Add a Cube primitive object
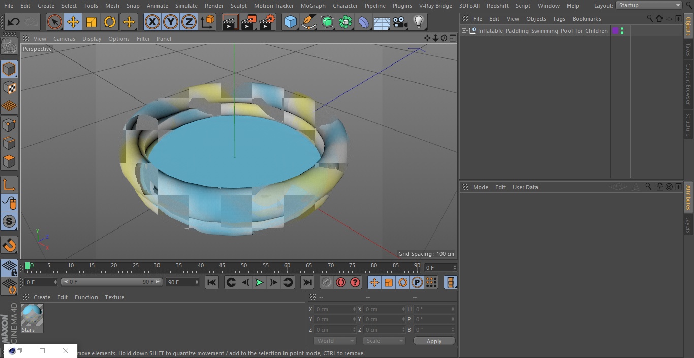Screen dimensions: 694x358 coord(290,22)
